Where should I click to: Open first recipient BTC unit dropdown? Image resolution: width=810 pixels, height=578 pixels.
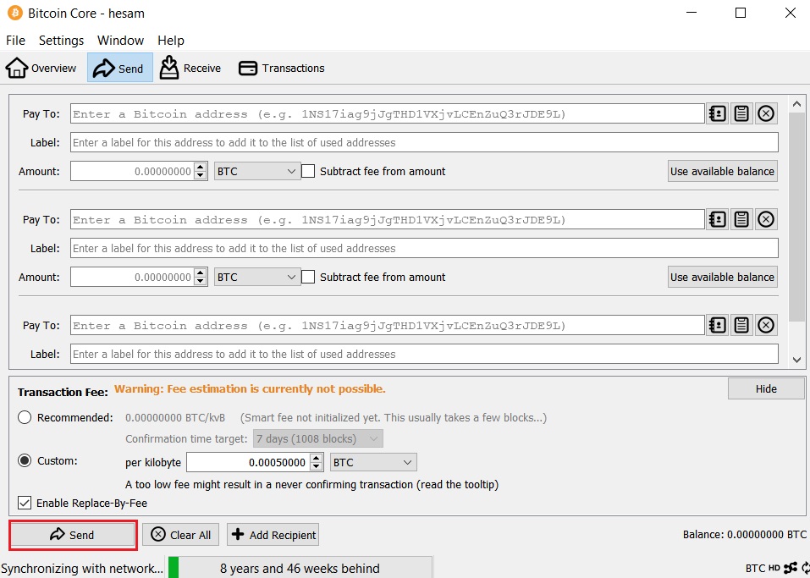tap(257, 172)
